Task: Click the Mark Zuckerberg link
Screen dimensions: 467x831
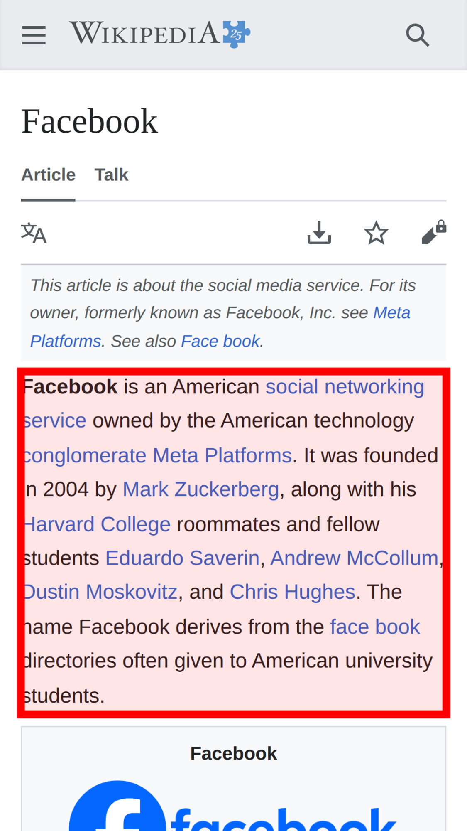Action: coord(200,489)
